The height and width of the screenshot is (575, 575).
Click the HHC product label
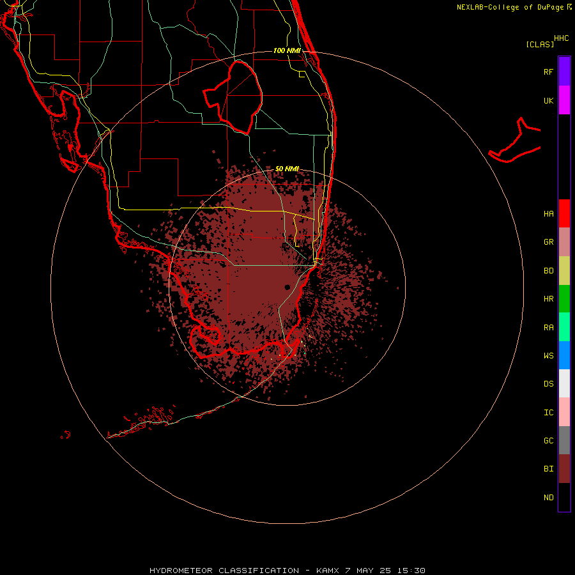[x=562, y=38]
